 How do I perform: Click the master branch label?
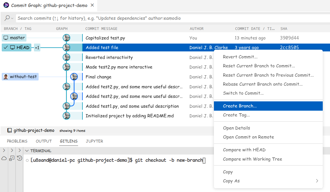pyautogui.click(x=14, y=38)
